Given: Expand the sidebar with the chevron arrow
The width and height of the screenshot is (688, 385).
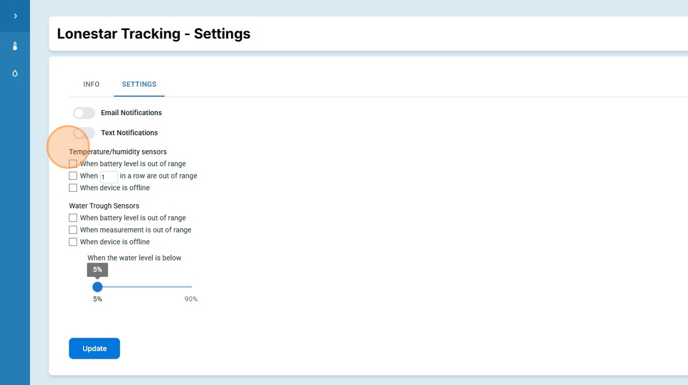Looking at the screenshot, I should 15,16.
